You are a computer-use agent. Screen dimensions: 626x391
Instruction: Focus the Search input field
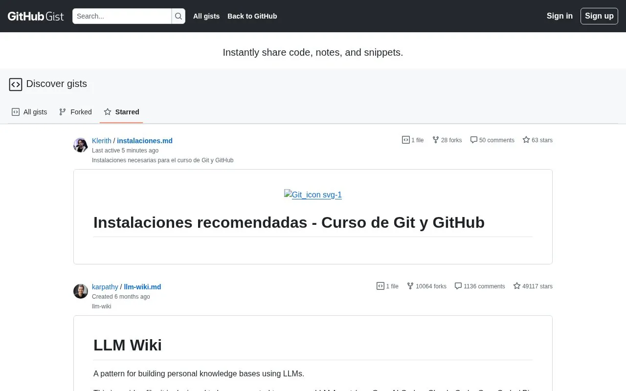coord(122,16)
